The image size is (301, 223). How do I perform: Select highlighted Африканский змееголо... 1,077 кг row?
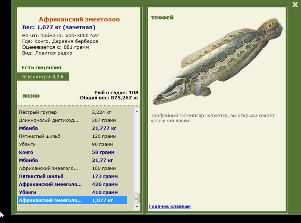click(x=73, y=200)
